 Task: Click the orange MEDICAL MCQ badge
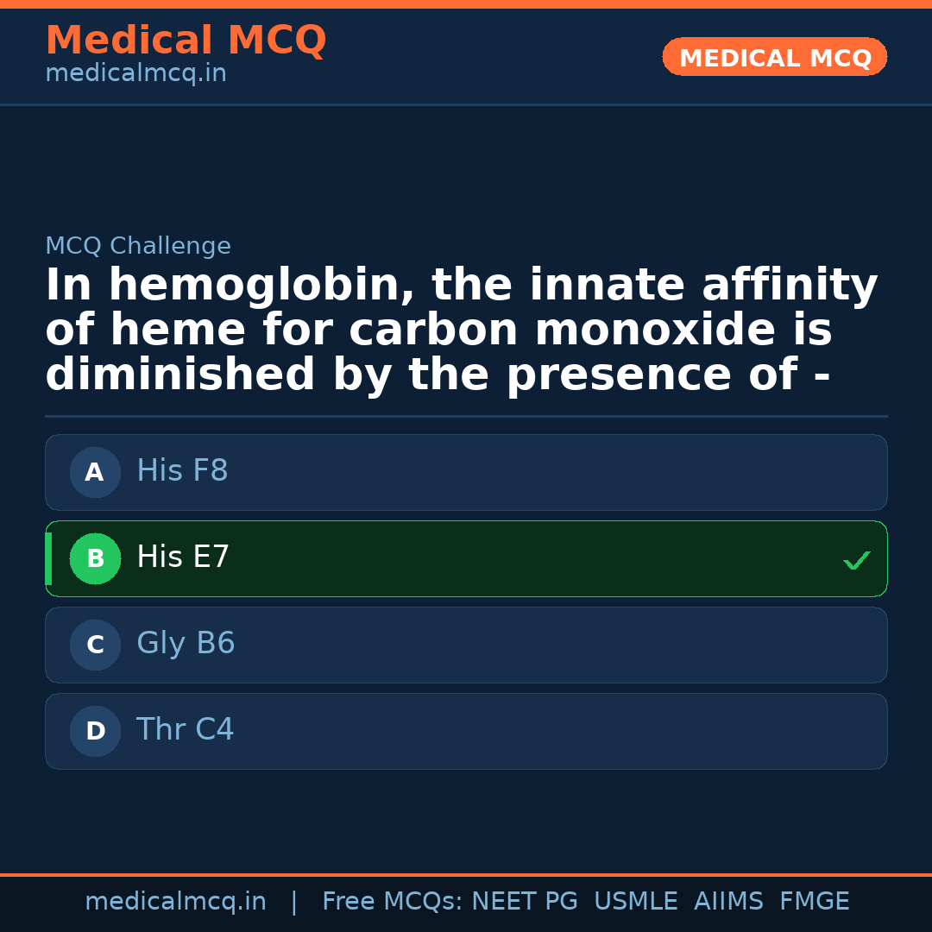[774, 57]
